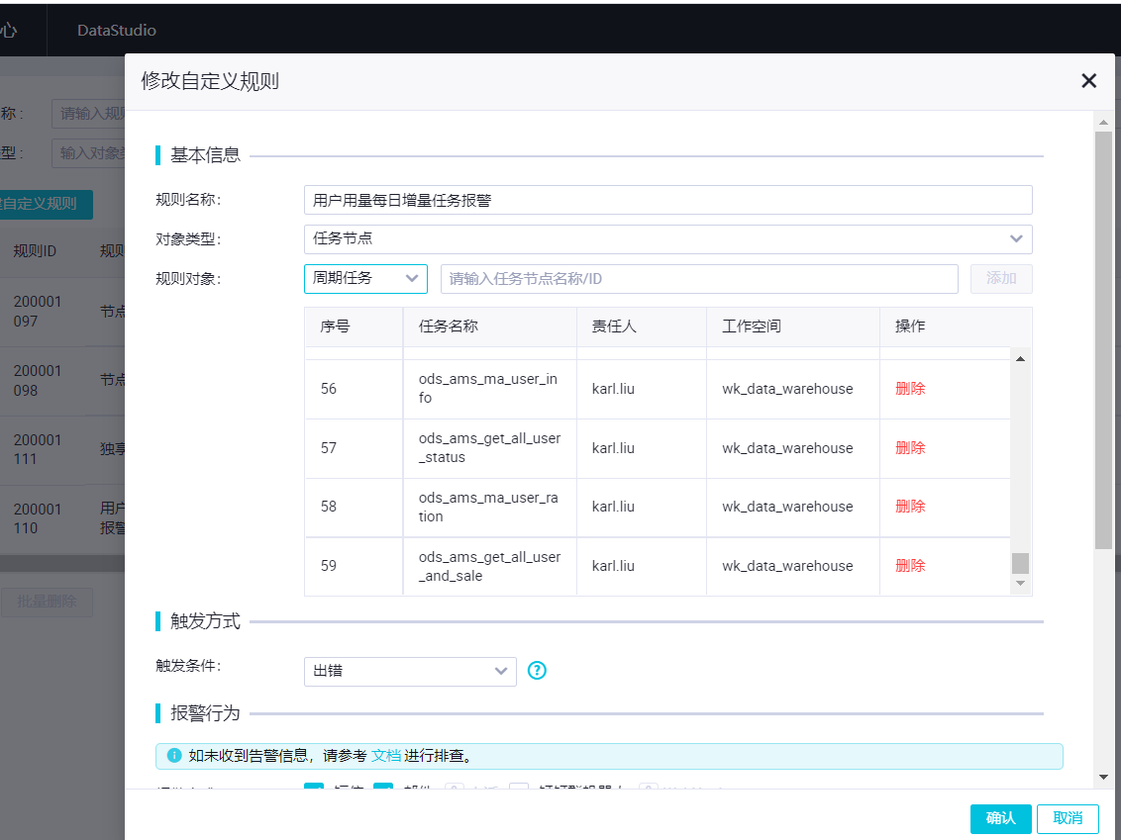Delete row 57 ods_ams_get_all_user_status

[910, 448]
